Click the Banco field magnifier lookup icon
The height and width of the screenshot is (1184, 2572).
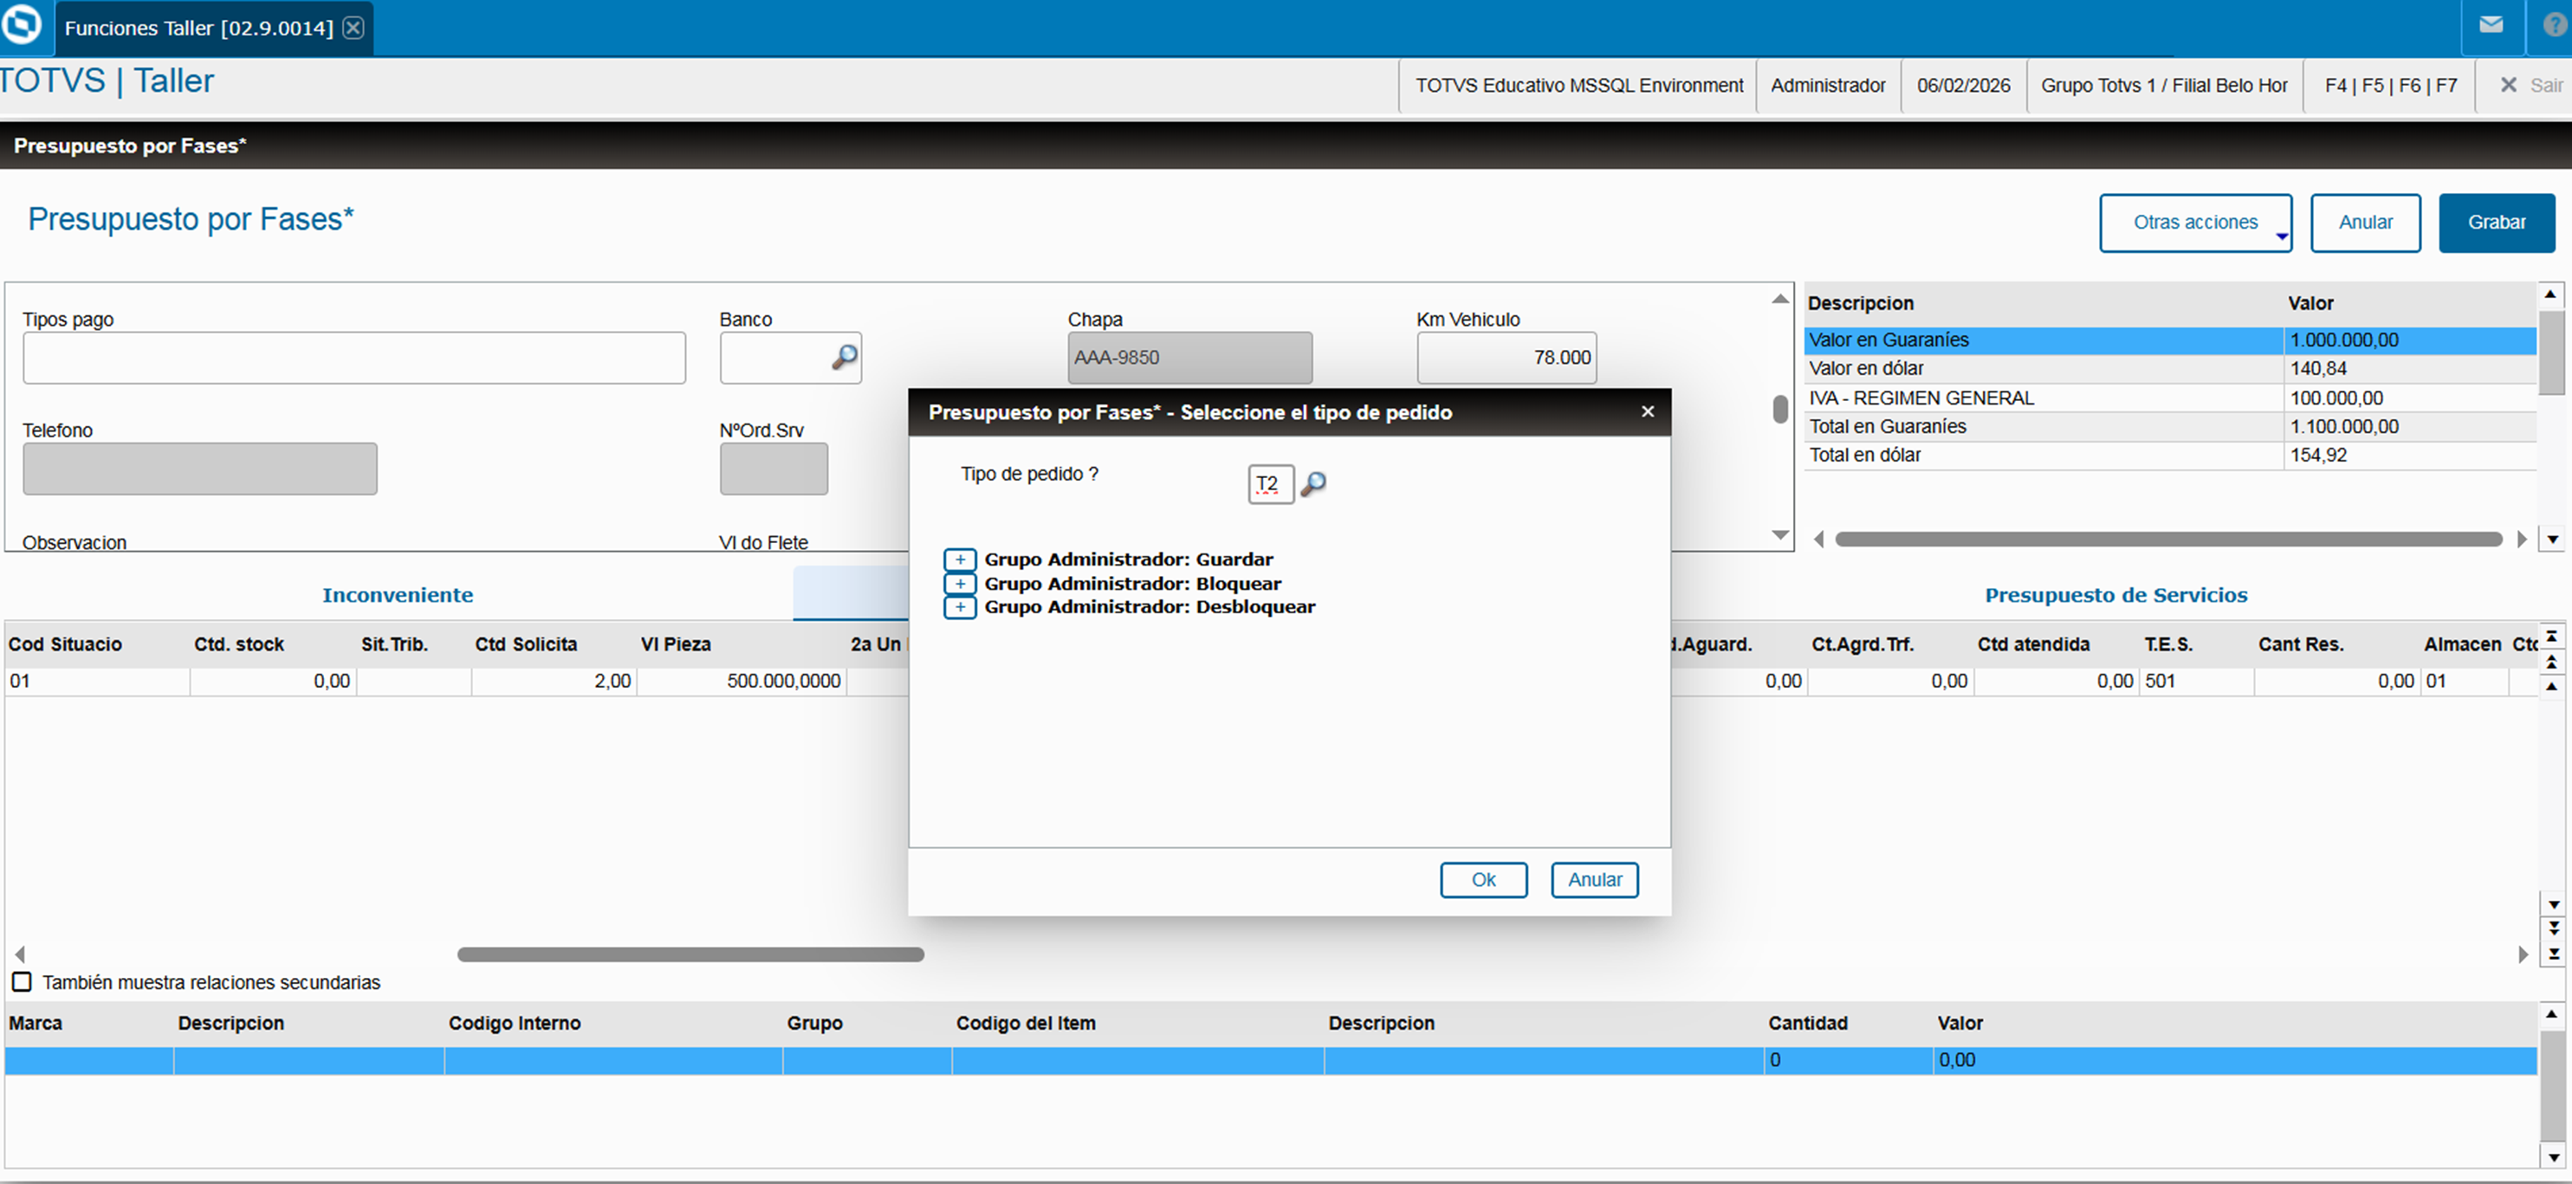844,358
